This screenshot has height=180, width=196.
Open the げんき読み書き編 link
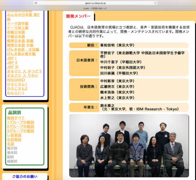[21, 54]
